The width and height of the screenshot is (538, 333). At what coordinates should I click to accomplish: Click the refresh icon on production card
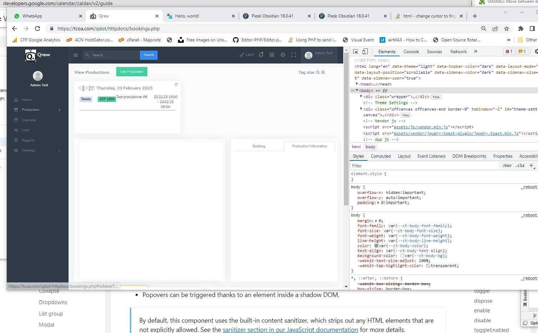tap(176, 84)
